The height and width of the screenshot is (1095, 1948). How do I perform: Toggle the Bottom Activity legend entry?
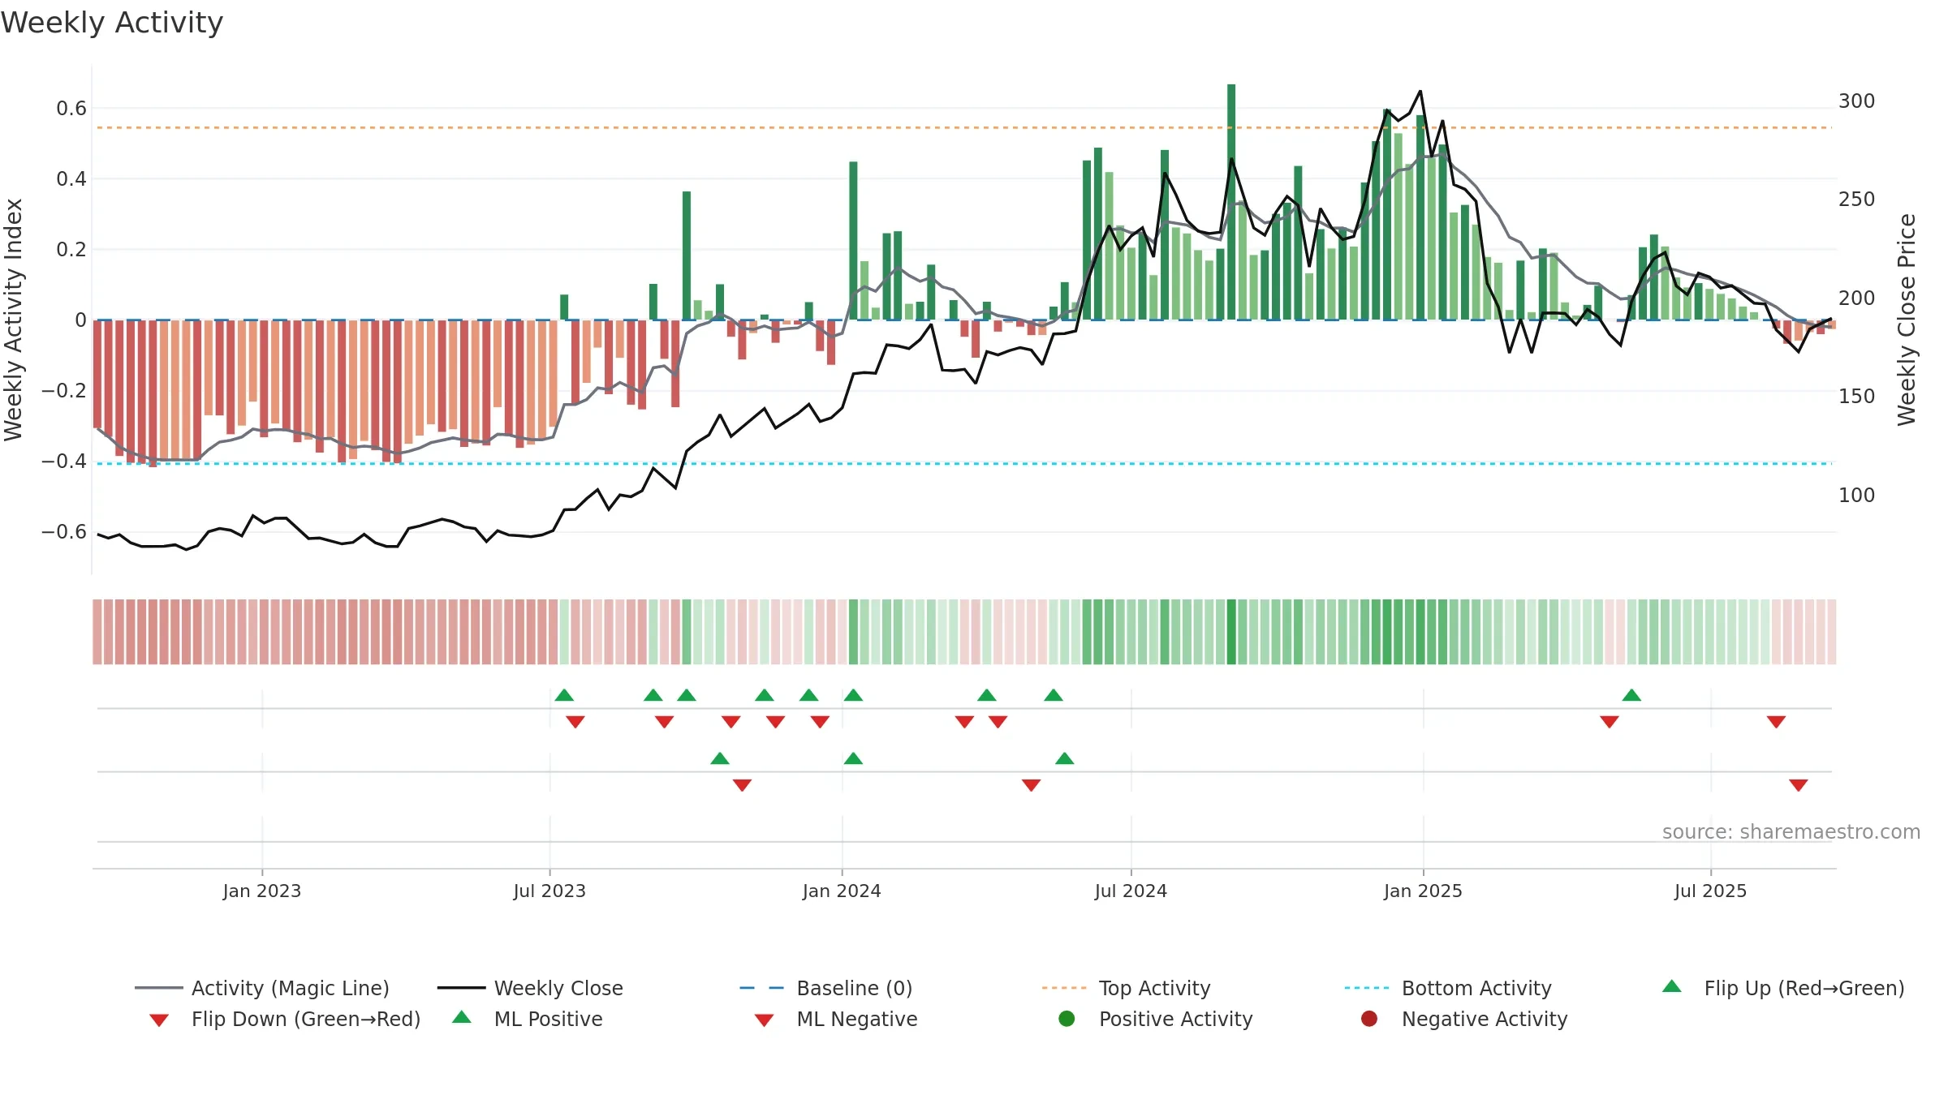click(1448, 988)
